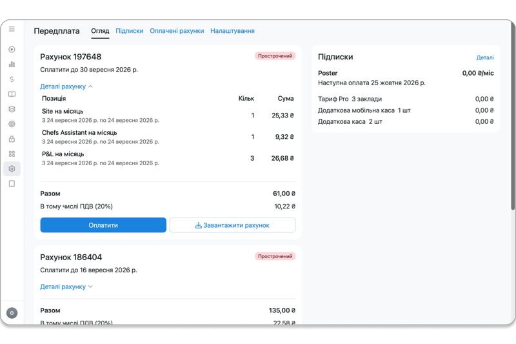Expand Деталі рахунку for invoice 186404
This screenshot has height=344, width=516.
pyautogui.click(x=66, y=287)
